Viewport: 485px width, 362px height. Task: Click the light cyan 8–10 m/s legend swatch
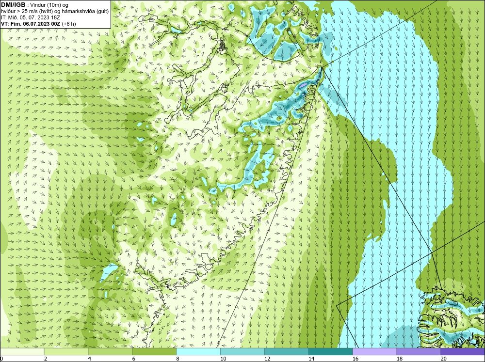pyautogui.click(x=198, y=352)
